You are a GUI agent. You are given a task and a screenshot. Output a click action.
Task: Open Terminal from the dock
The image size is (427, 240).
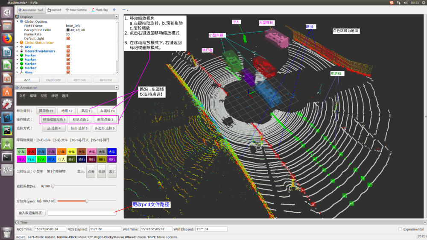[x=7, y=157]
